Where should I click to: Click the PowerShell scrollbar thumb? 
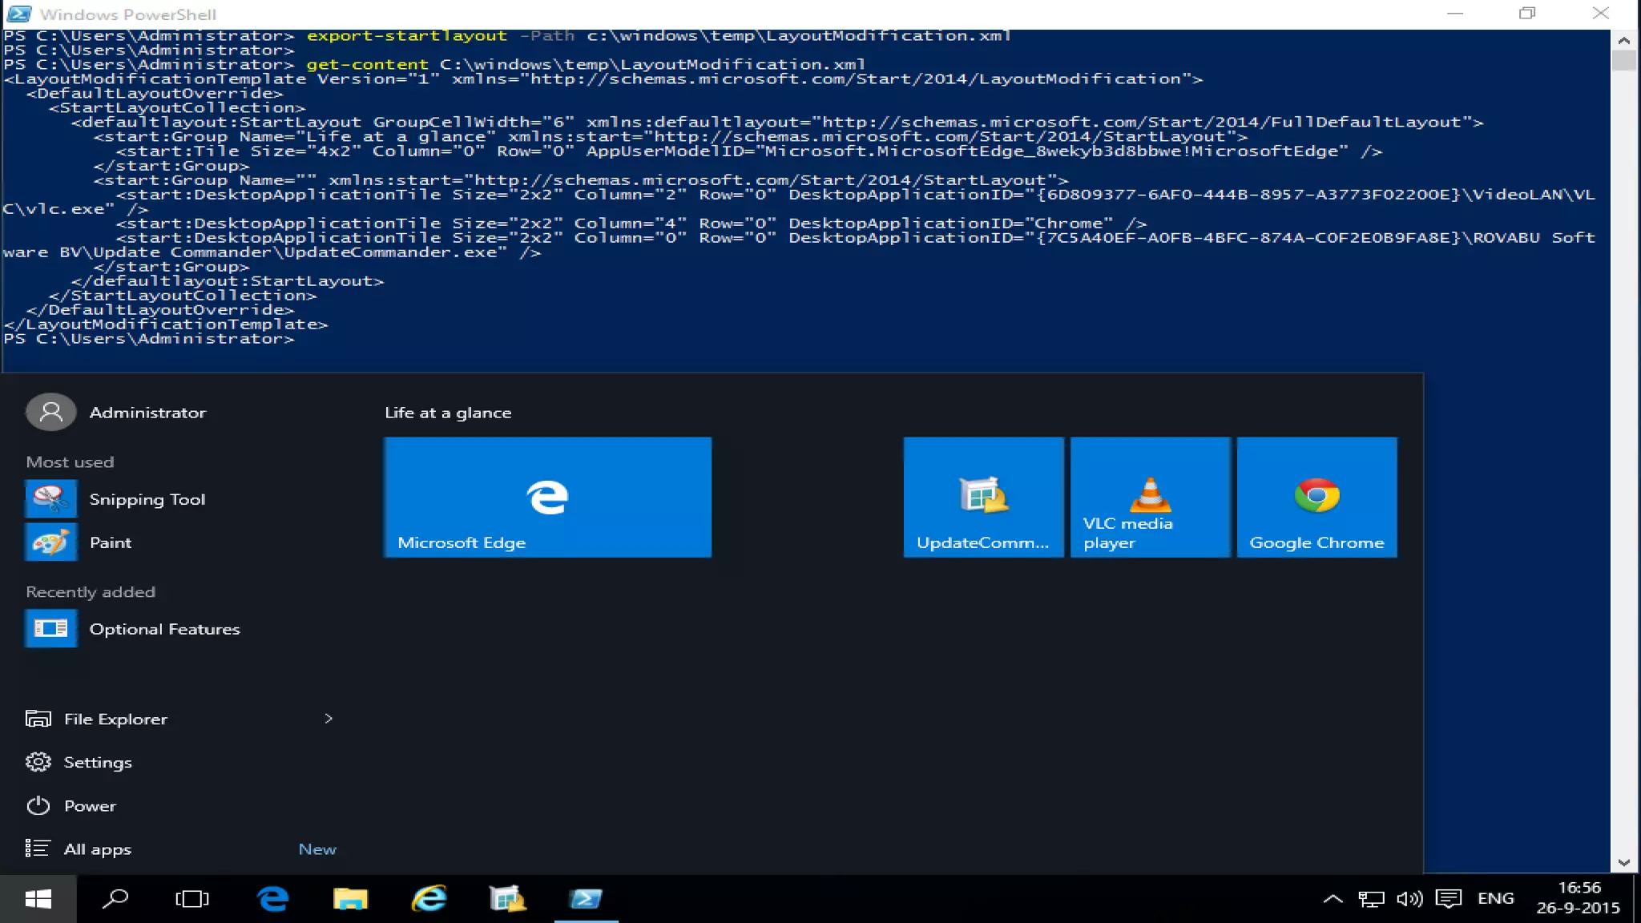(1624, 61)
